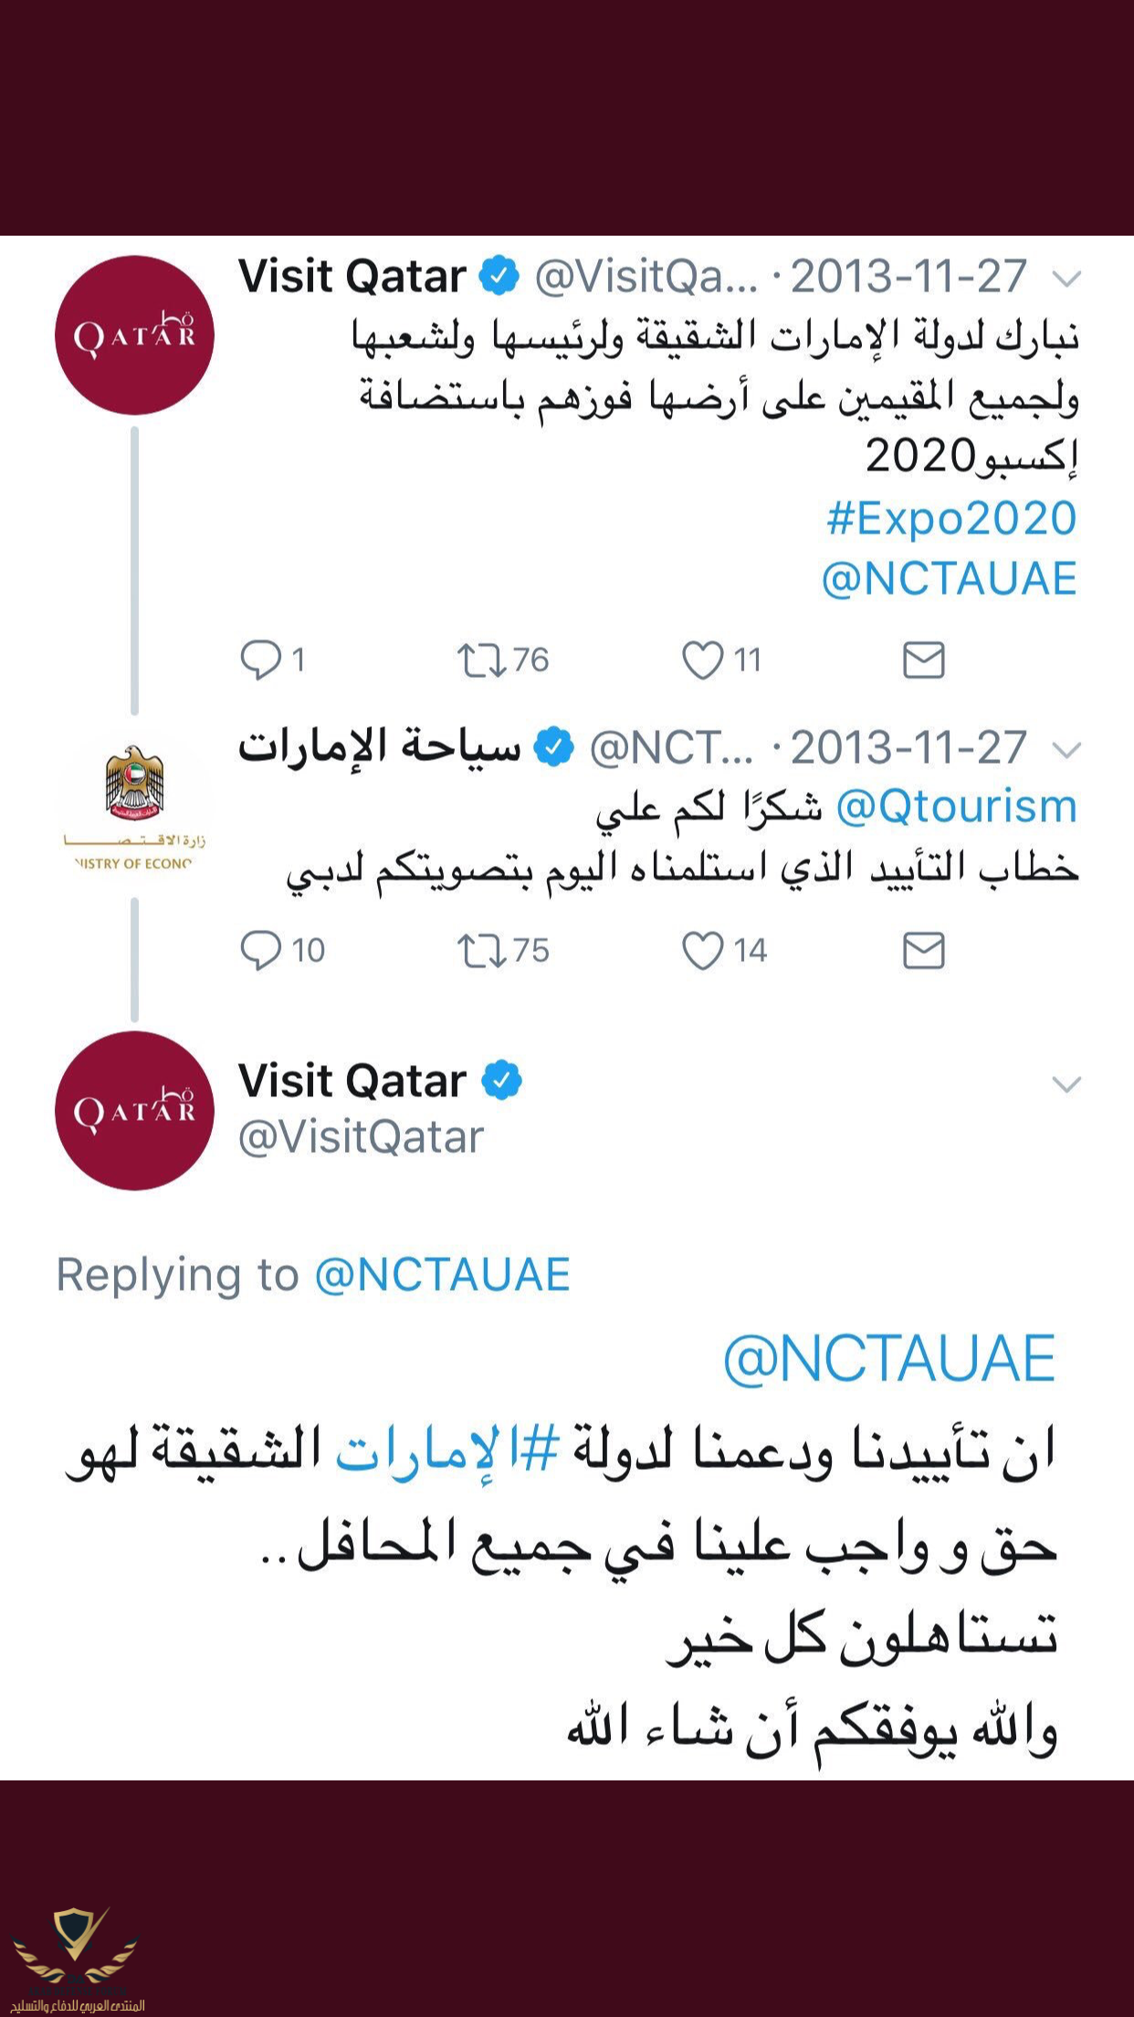
Task: Send first tweet via direct message
Action: 923,660
